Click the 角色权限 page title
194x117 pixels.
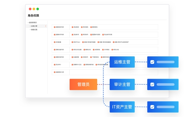(33, 15)
